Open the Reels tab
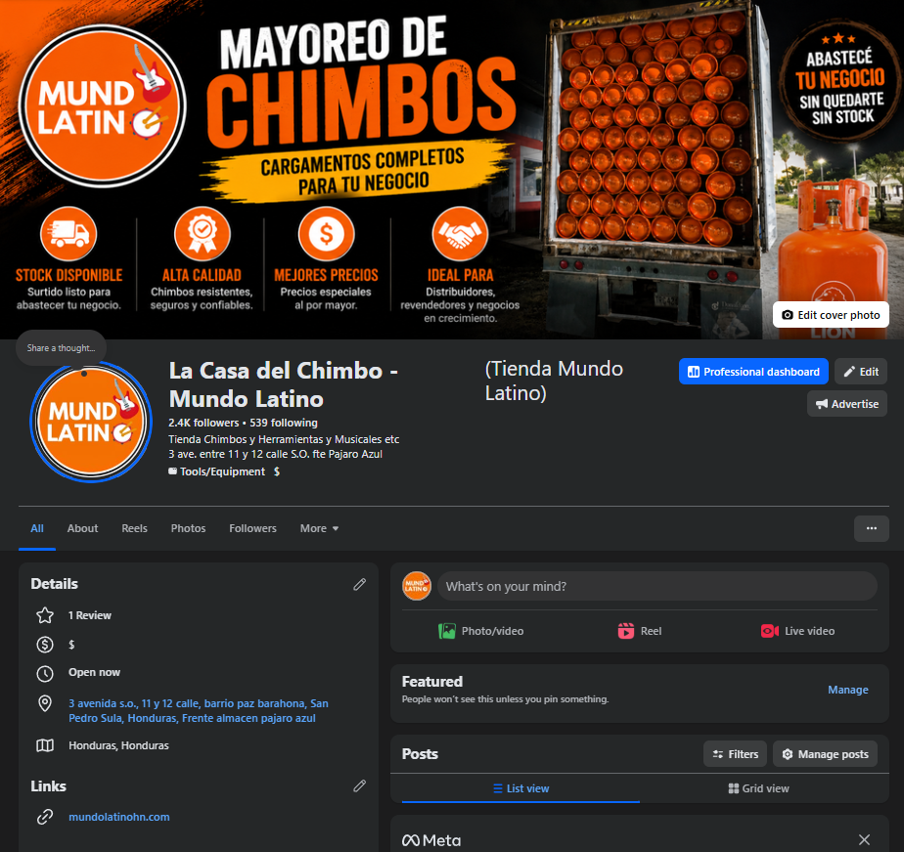Viewport: 904px width, 852px height. point(134,528)
